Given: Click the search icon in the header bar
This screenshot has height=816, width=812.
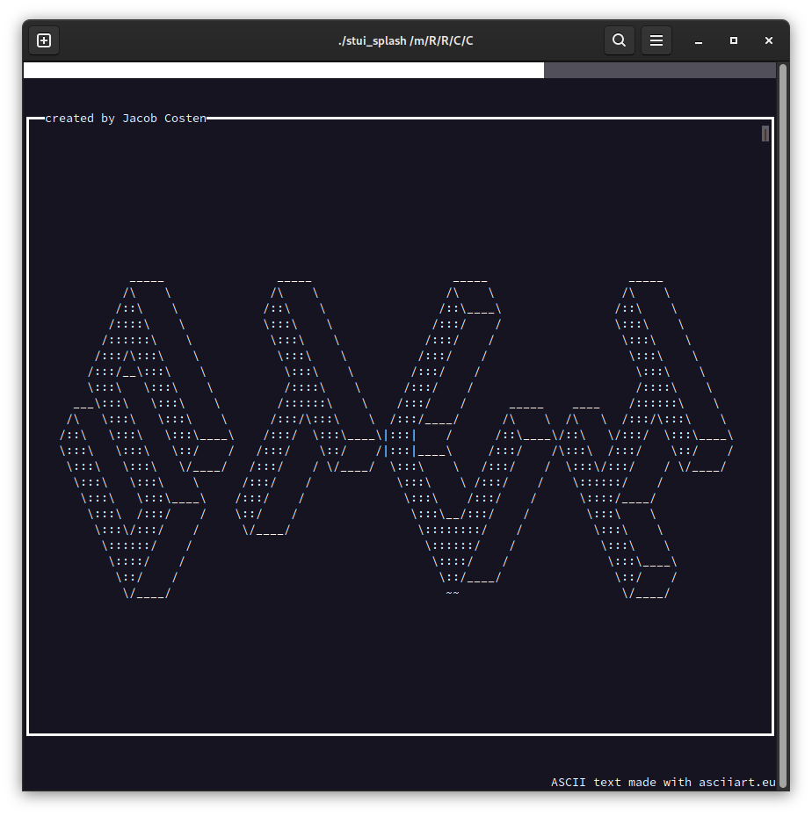Looking at the screenshot, I should (619, 40).
